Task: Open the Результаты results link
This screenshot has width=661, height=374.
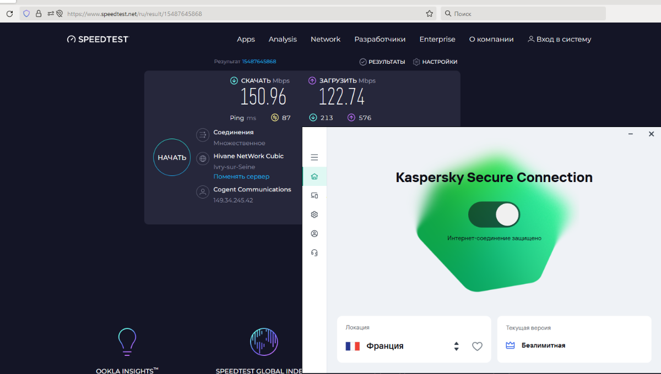Action: point(382,62)
